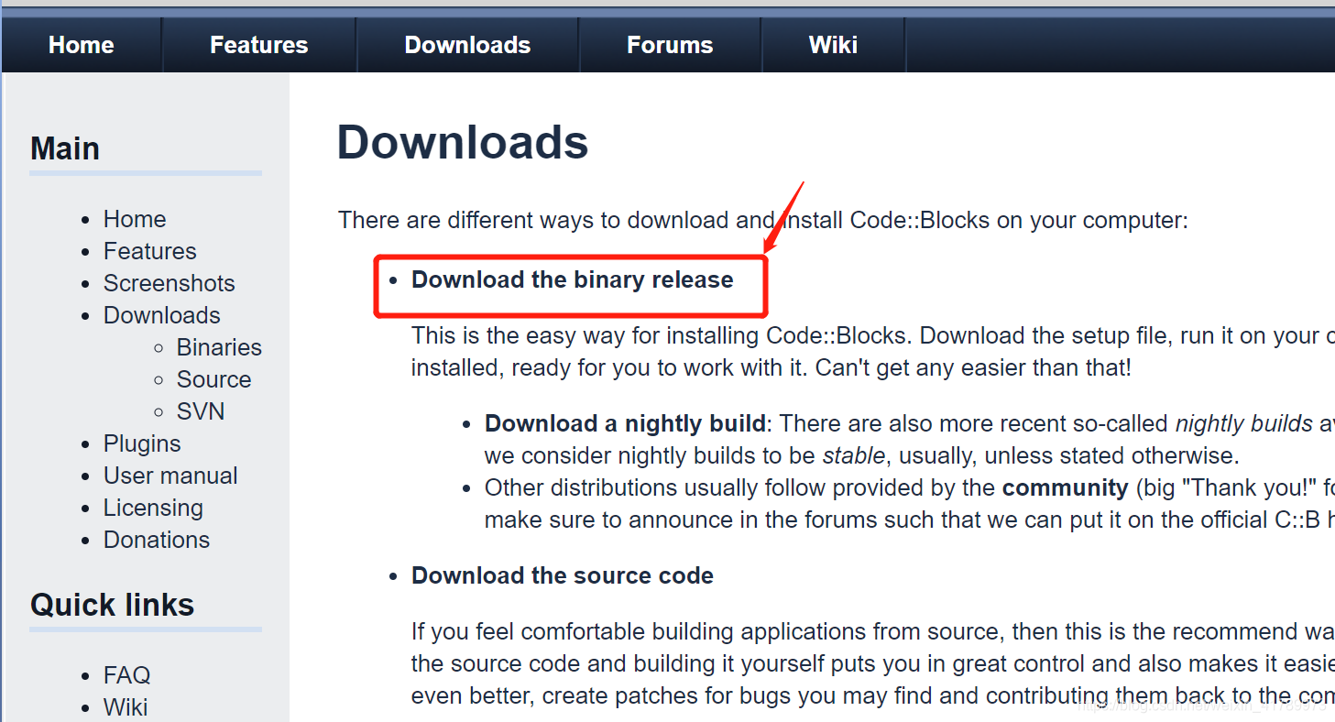1335x722 pixels.
Task: Click the bold 'community' link
Action: (x=1065, y=487)
